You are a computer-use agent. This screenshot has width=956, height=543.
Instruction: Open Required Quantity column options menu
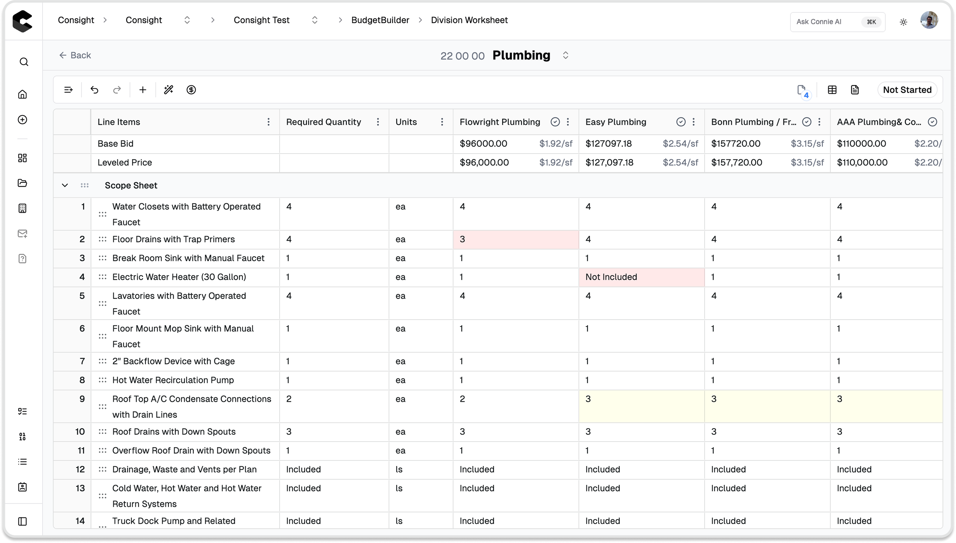pos(378,122)
